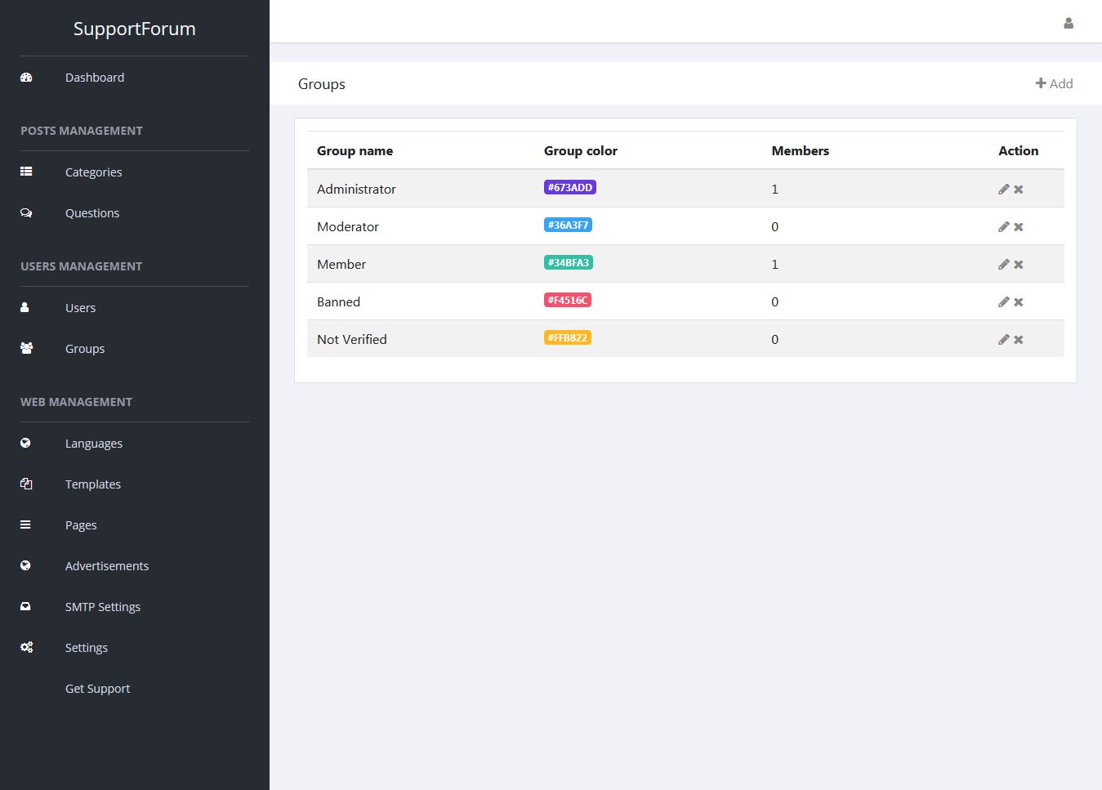Click the Settings gears icon
This screenshot has height=790, width=1102.
[26, 648]
